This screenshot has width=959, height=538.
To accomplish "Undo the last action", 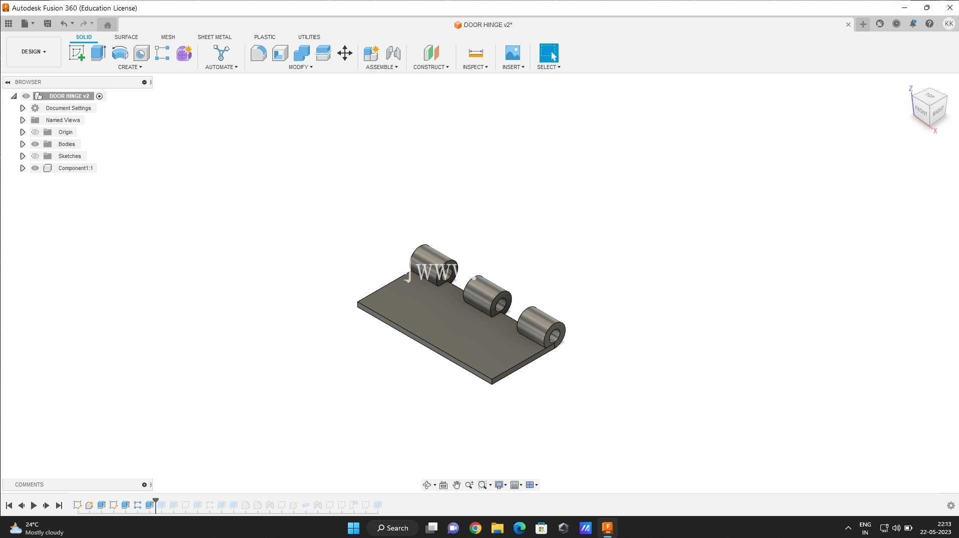I will pyautogui.click(x=64, y=23).
